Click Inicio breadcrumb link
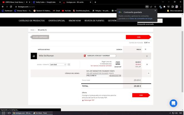The image size is (184, 115). pos(32,30)
